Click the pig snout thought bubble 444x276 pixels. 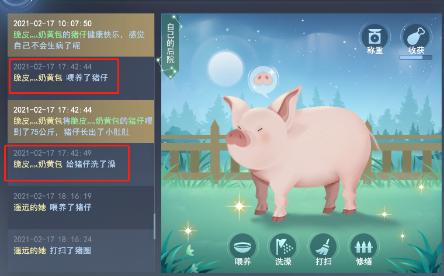click(263, 80)
